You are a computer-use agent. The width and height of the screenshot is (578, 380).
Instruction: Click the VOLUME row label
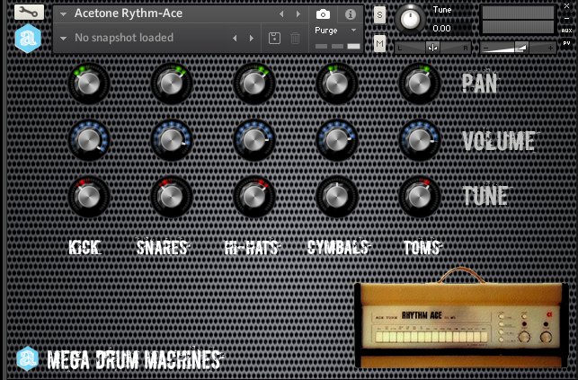click(x=500, y=140)
